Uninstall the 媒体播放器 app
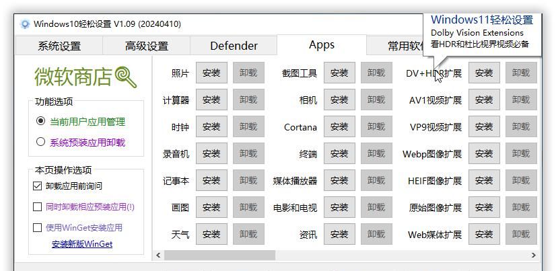The height and width of the screenshot is (271, 556). 376,181
